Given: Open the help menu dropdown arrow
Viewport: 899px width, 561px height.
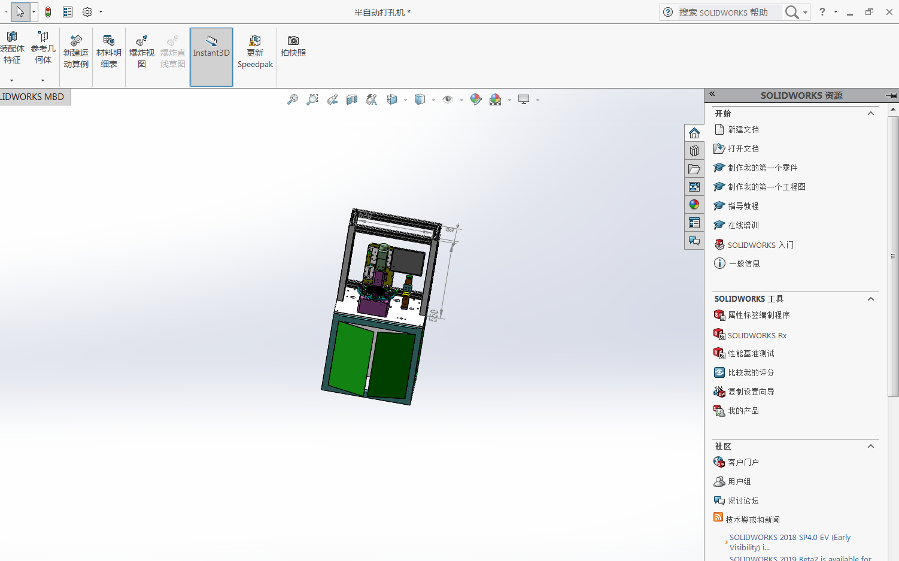Looking at the screenshot, I should pyautogui.click(x=836, y=12).
